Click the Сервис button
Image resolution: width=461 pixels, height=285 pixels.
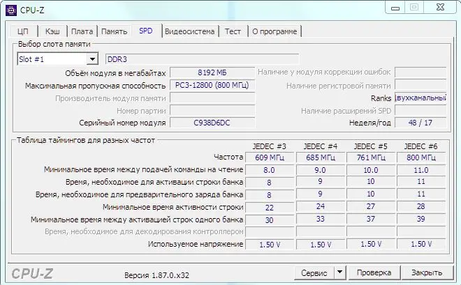click(314, 272)
